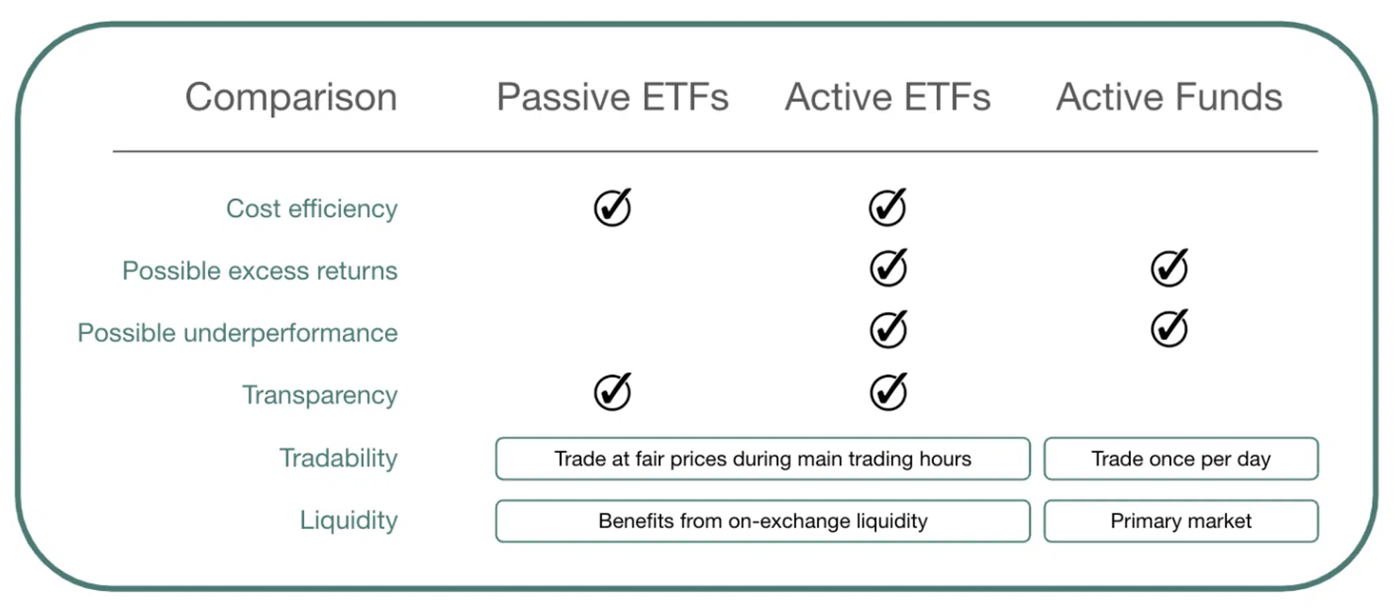Select the Active ETFs Transparency checkmark
The width and height of the screenshot is (1395, 613).
coord(888,392)
